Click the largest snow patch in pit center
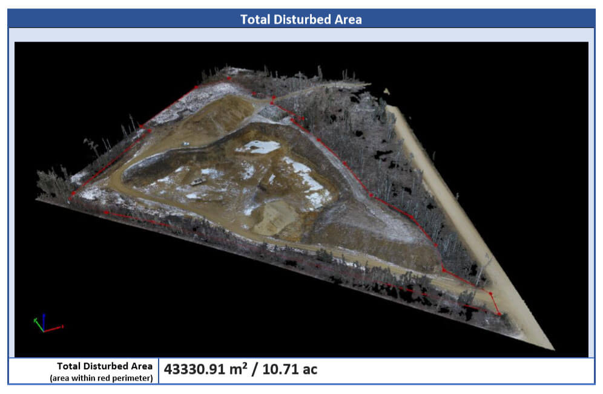603x394 pixels. click(x=260, y=147)
